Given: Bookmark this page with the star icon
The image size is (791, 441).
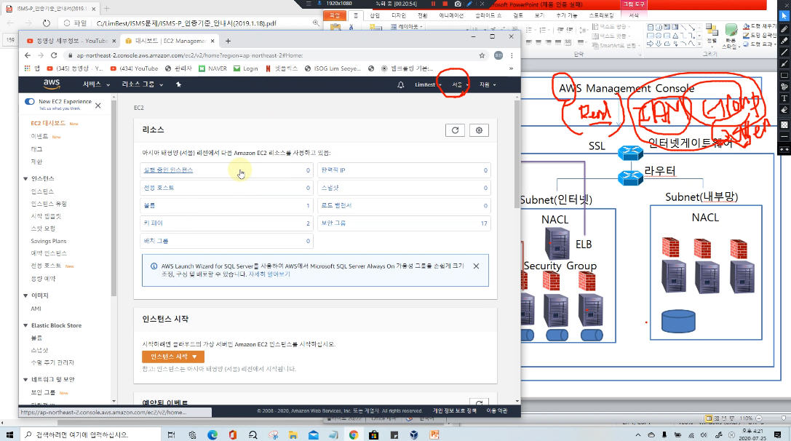Looking at the screenshot, I should [482, 55].
